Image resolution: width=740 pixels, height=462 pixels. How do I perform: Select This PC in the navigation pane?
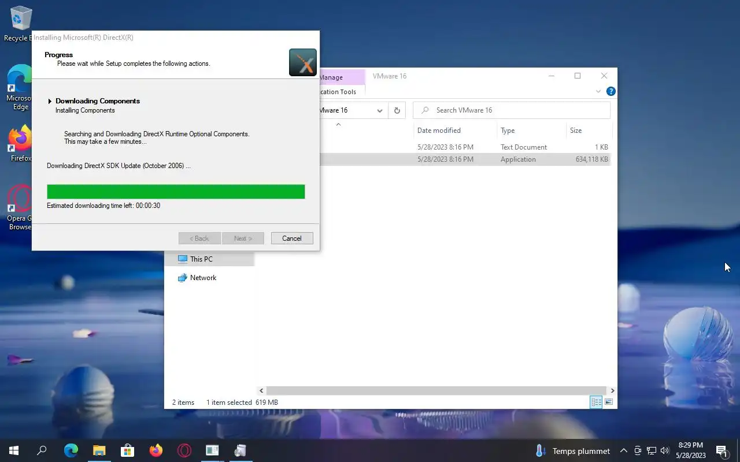pos(209,259)
